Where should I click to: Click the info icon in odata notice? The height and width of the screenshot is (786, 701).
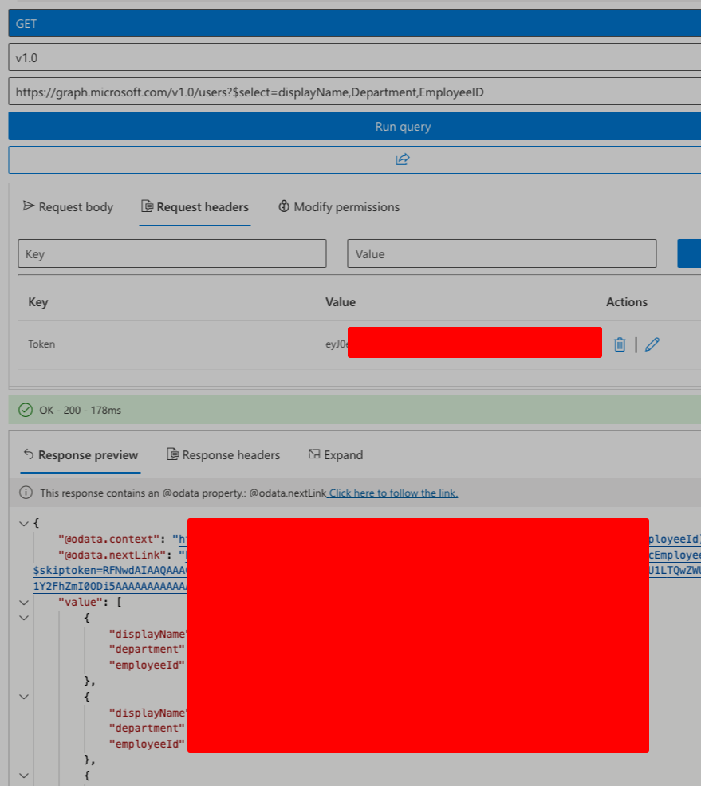pyautogui.click(x=26, y=493)
